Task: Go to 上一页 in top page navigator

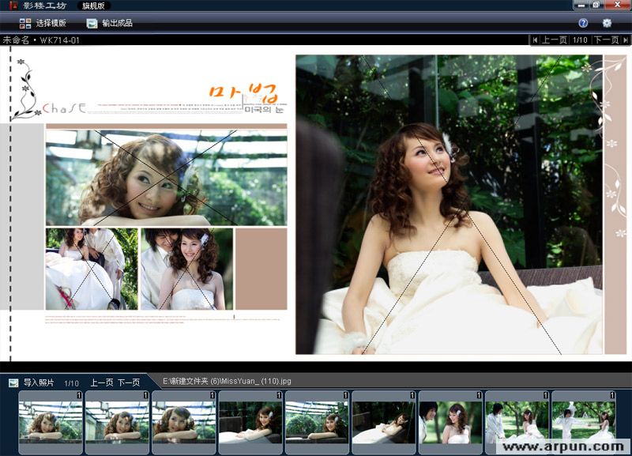Action: point(555,40)
